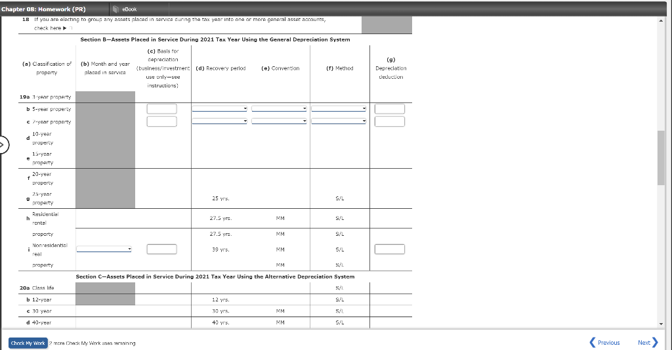The image size is (672, 350).
Task: Focus 7-year property basis for depreciation field
Action: click(x=161, y=121)
